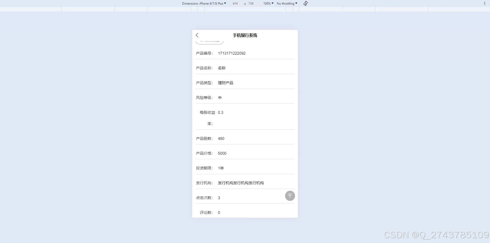Click the 产品股数 label

pos(204,139)
